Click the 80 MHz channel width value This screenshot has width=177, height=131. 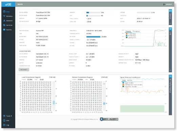pyautogui.click(x=89, y=34)
